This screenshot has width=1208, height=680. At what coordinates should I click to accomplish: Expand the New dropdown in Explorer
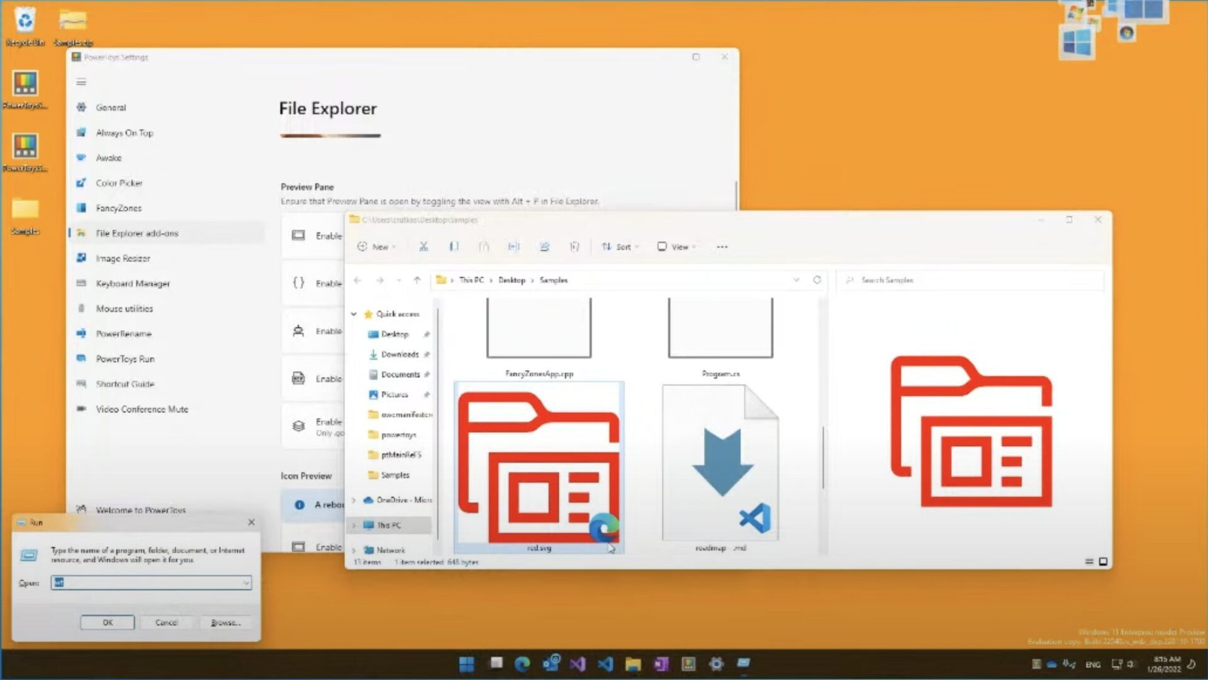coord(376,247)
